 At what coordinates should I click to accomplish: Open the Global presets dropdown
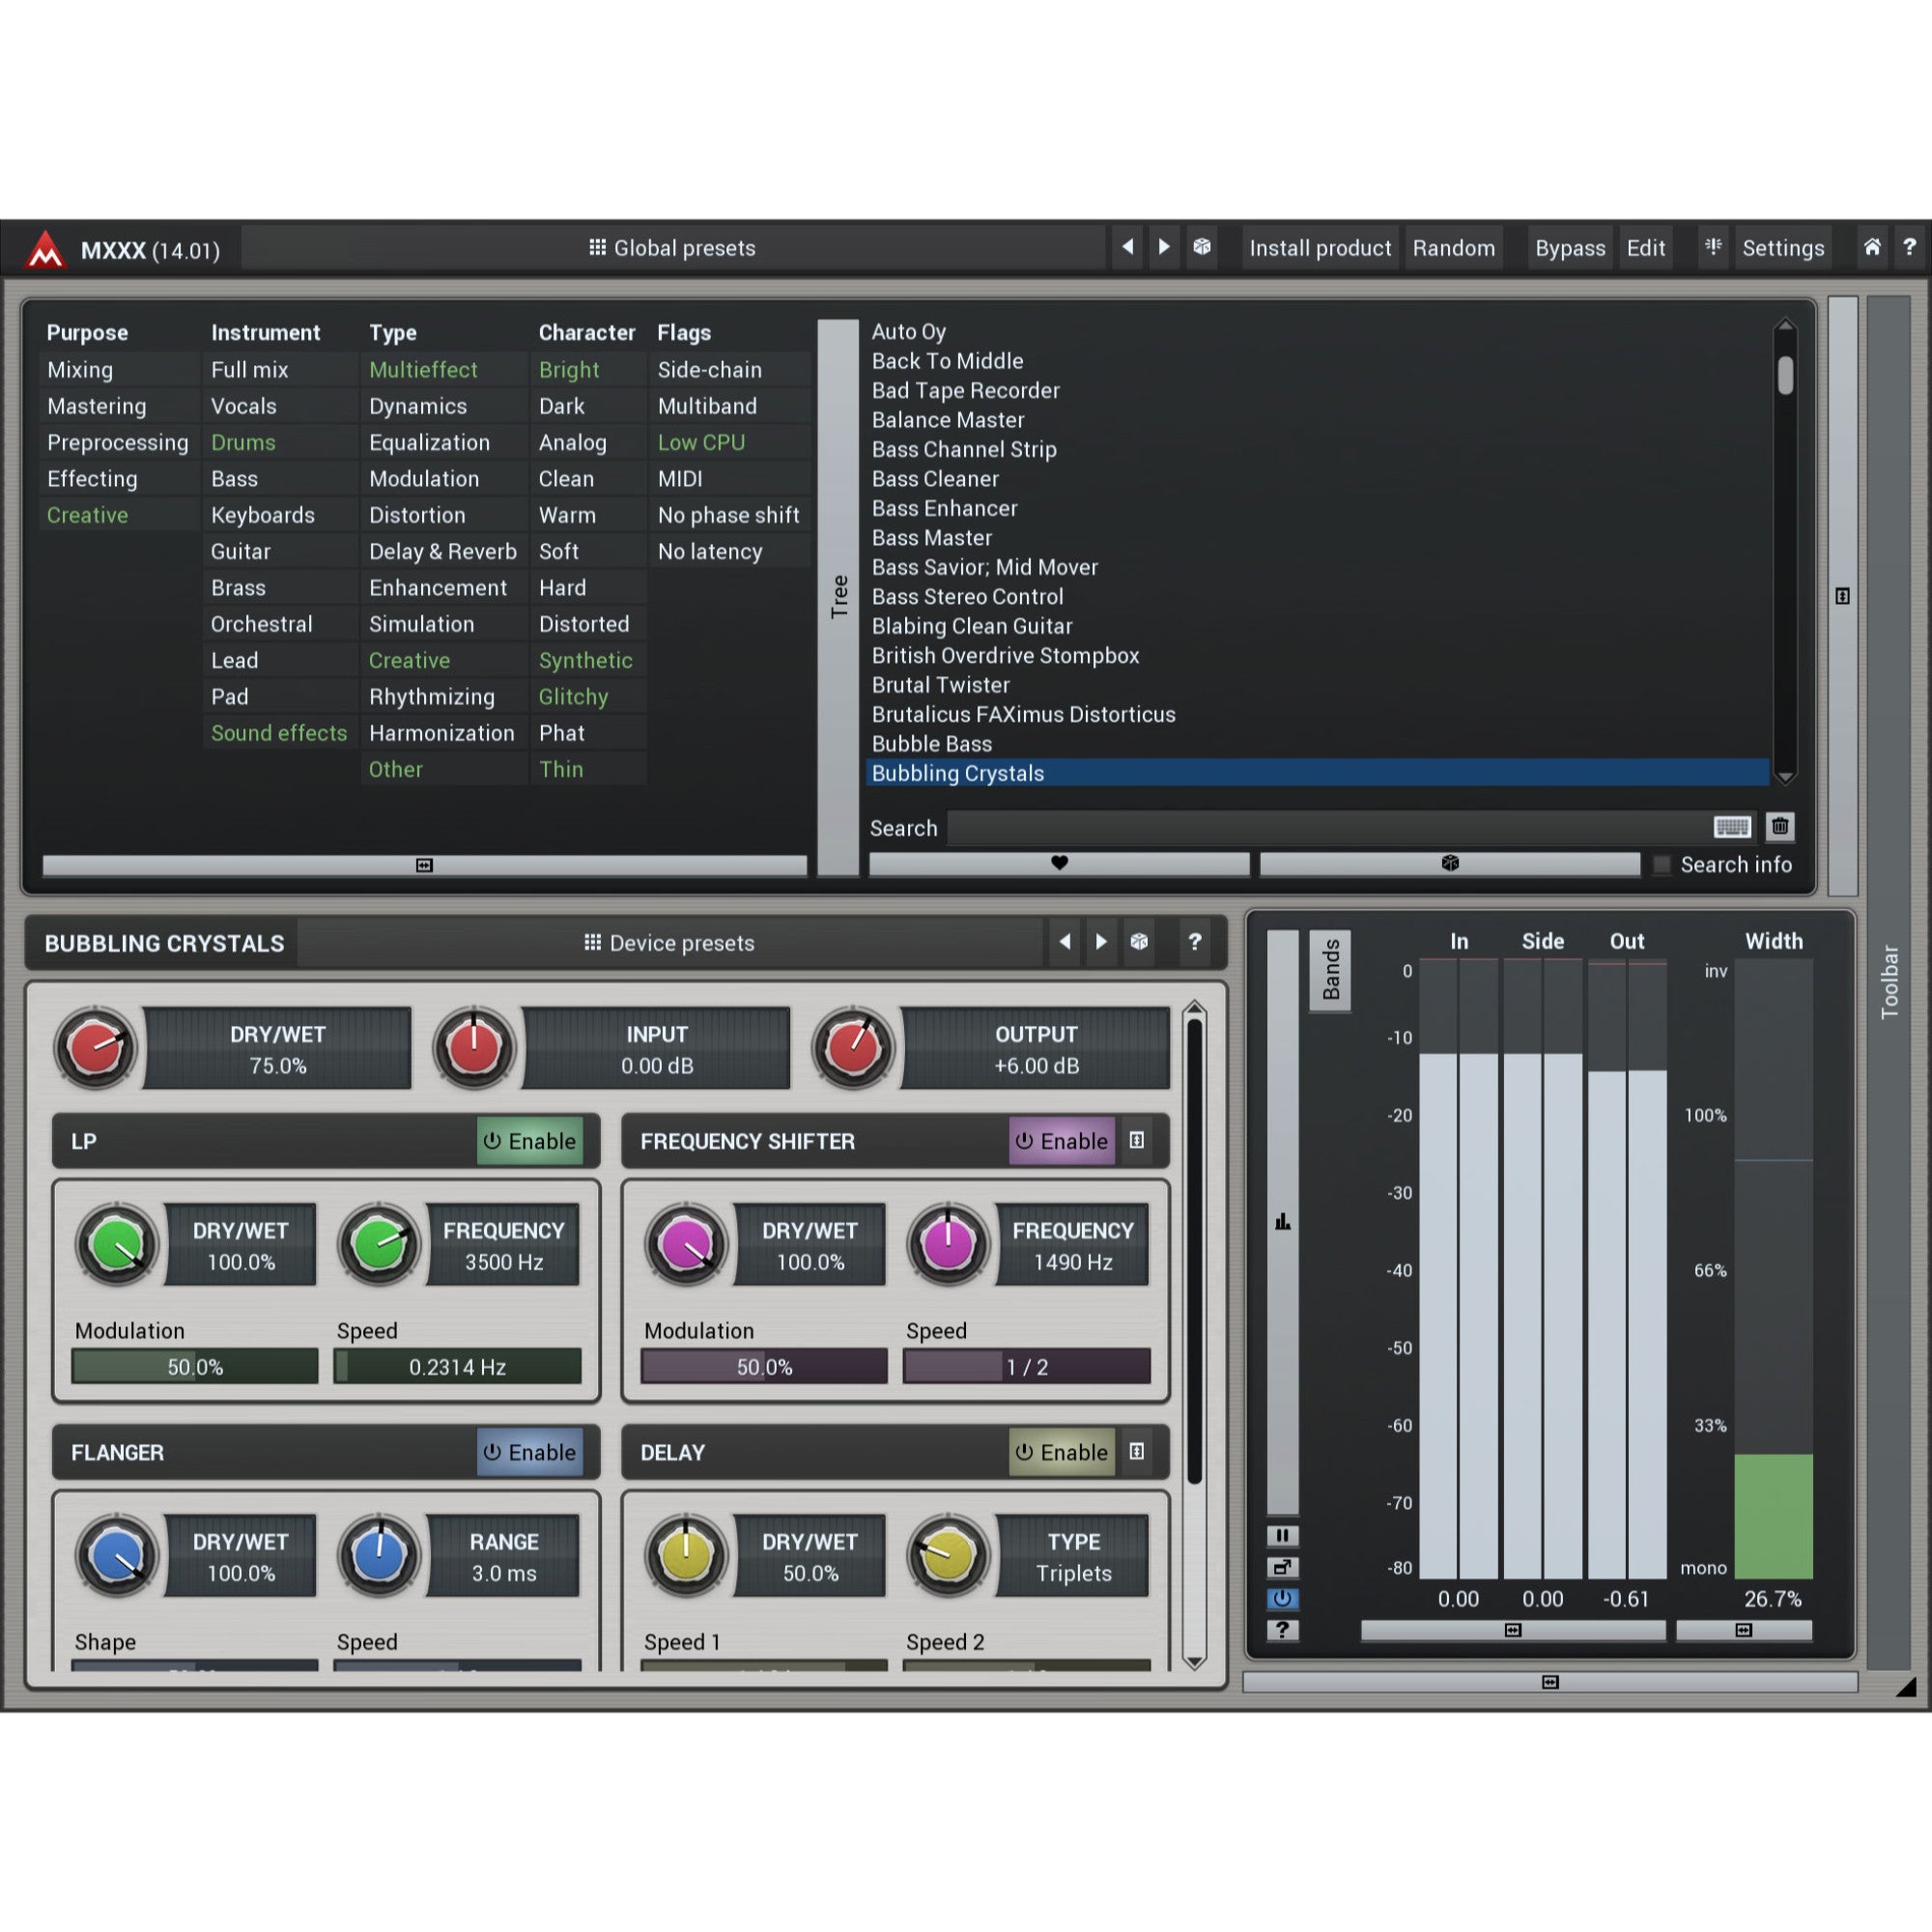tap(673, 248)
